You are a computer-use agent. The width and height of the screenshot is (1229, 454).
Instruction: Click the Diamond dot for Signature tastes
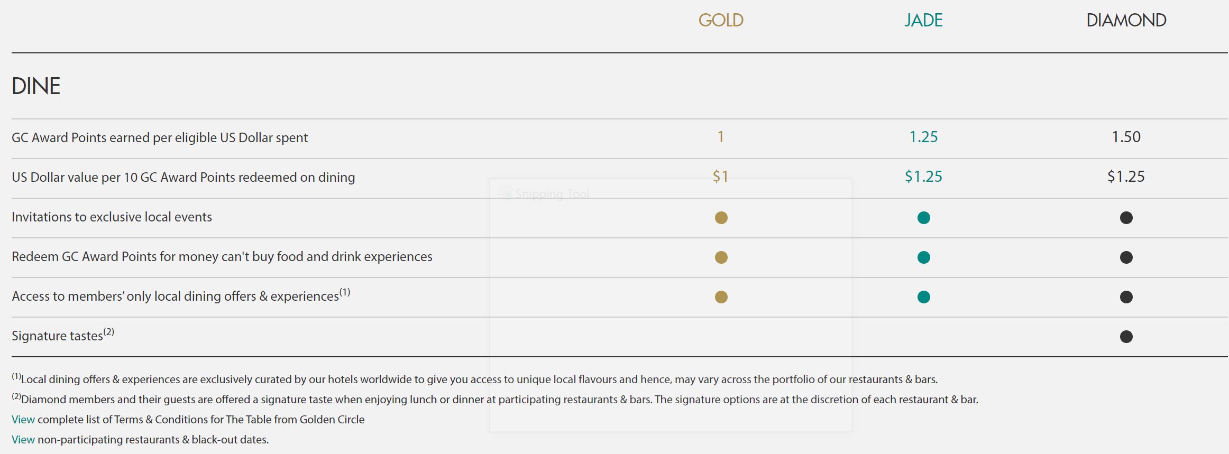[1126, 337]
